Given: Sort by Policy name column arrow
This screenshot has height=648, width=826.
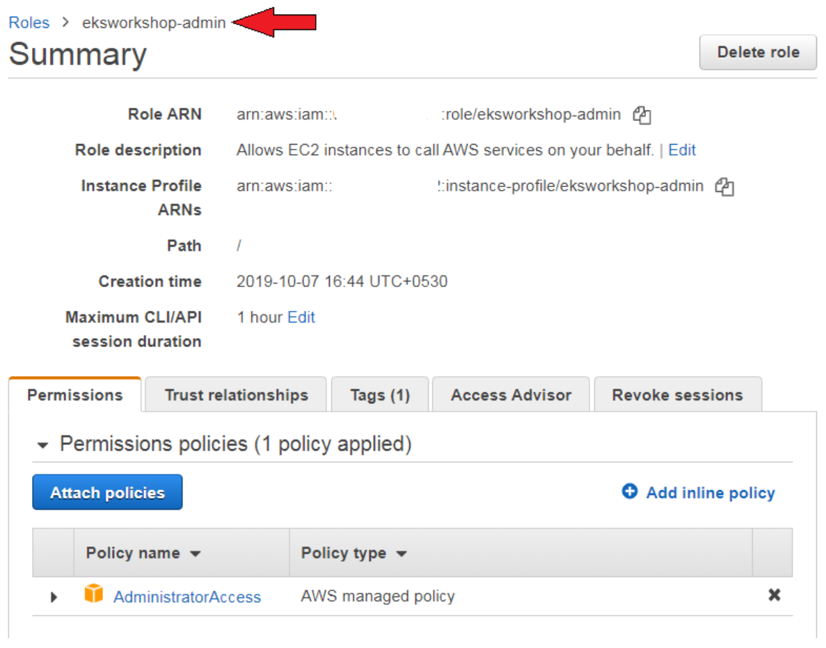Looking at the screenshot, I should (196, 553).
